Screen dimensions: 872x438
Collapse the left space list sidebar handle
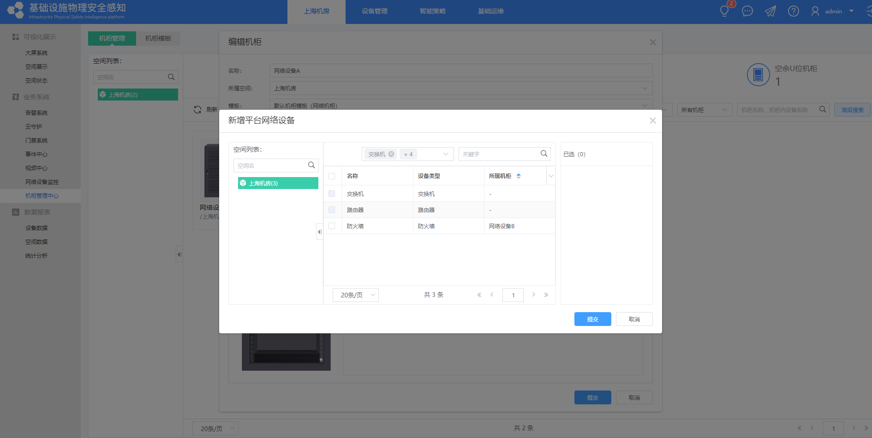(x=179, y=254)
